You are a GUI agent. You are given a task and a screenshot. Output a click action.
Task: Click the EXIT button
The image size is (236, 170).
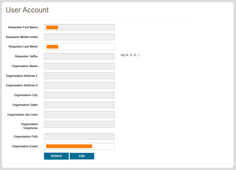pyautogui.click(x=82, y=156)
